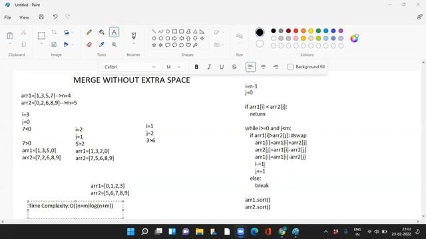Pick the green colour from palette
This screenshot has height=239, width=426.
click(x=318, y=31)
